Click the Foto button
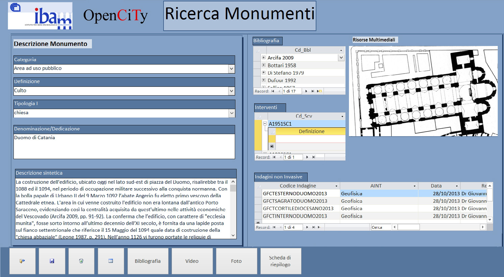Image resolution: width=504 pixels, height=277 pixels. (x=236, y=261)
